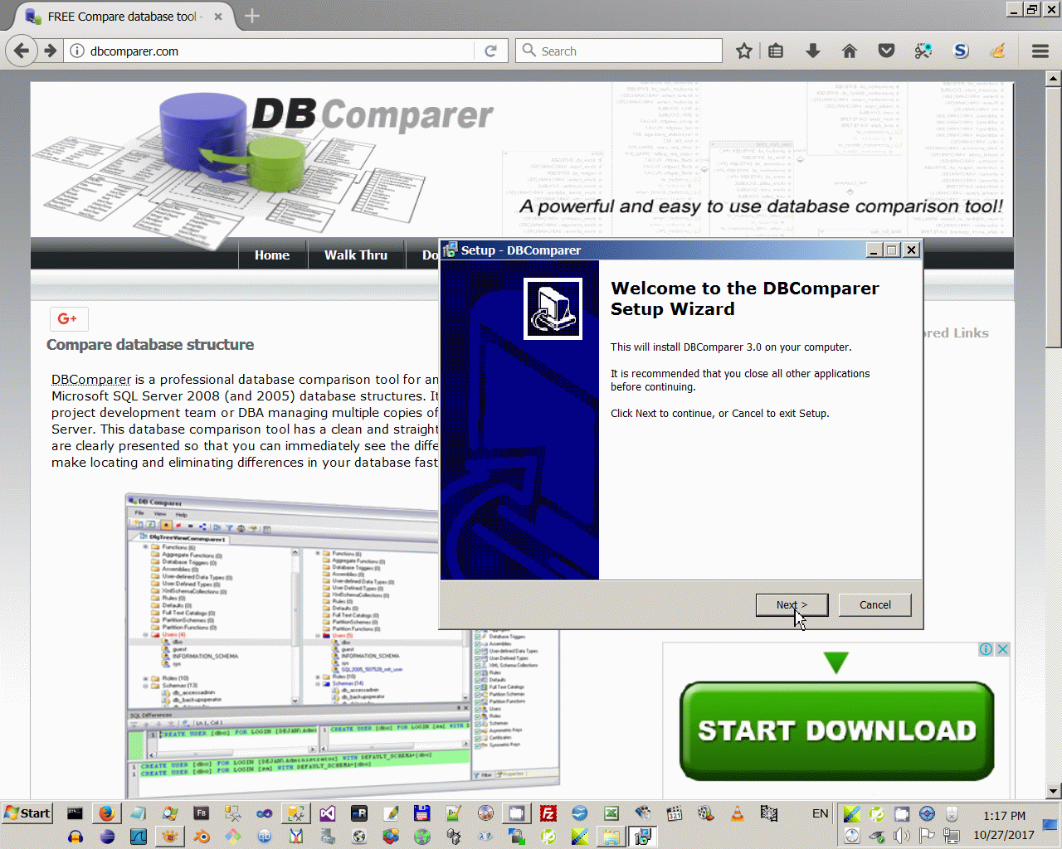Open the Walk Thru page

coord(356,255)
